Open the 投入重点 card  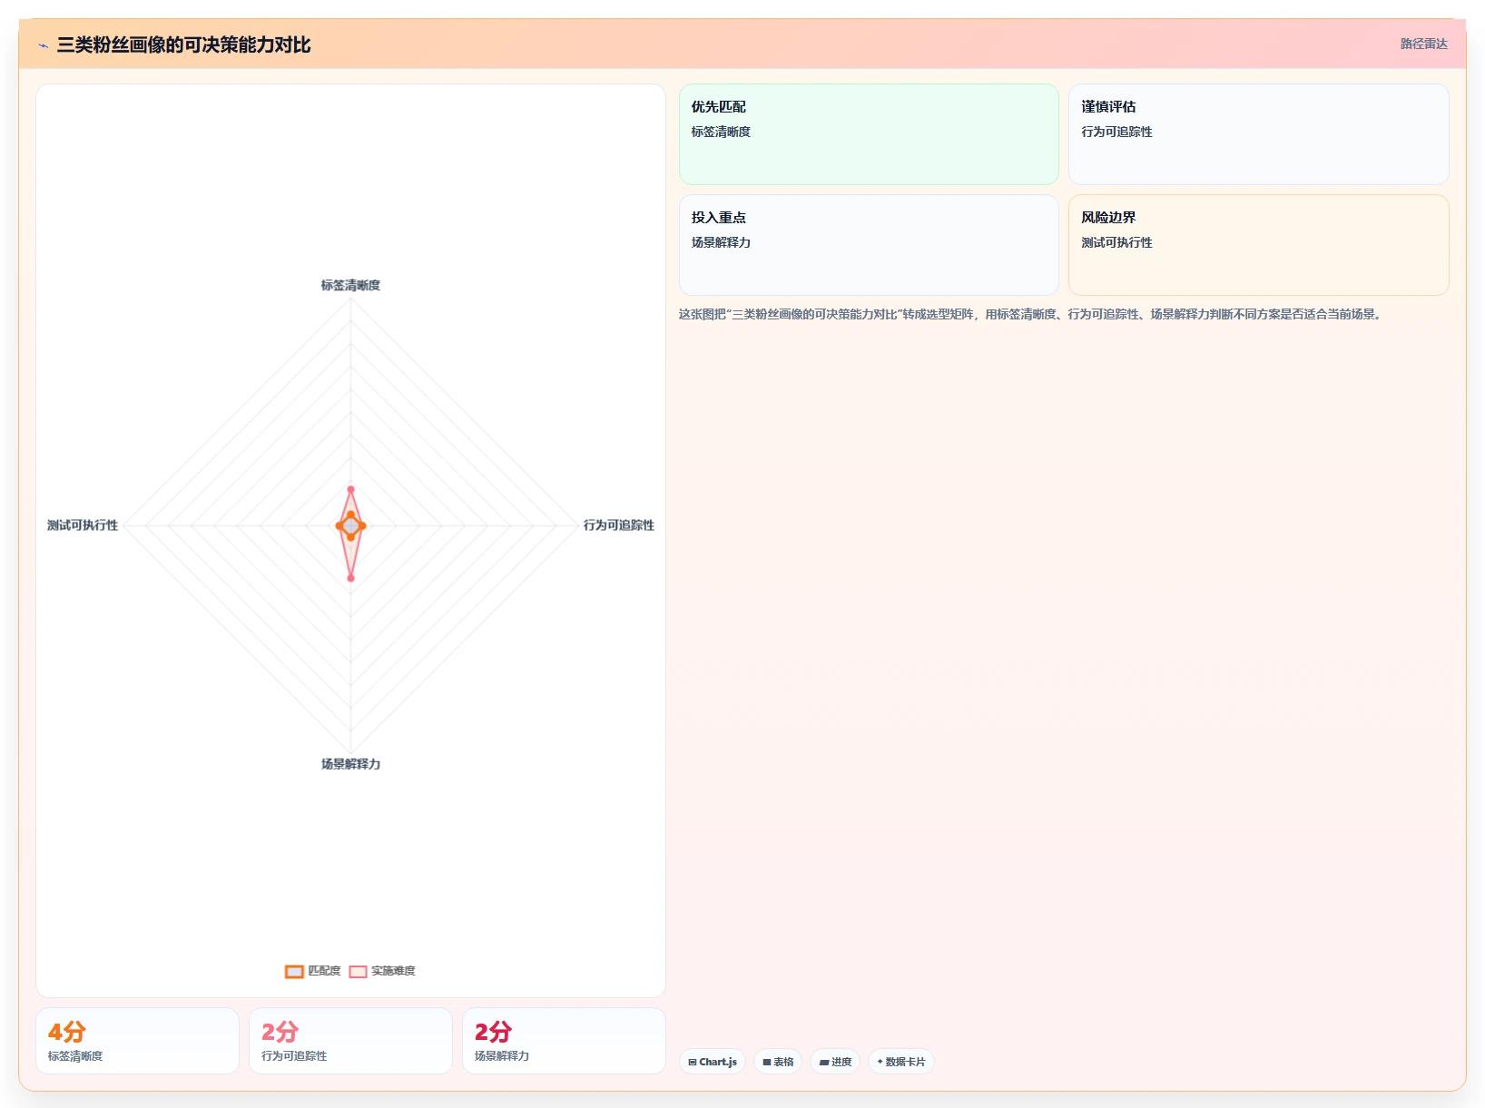[869, 245]
